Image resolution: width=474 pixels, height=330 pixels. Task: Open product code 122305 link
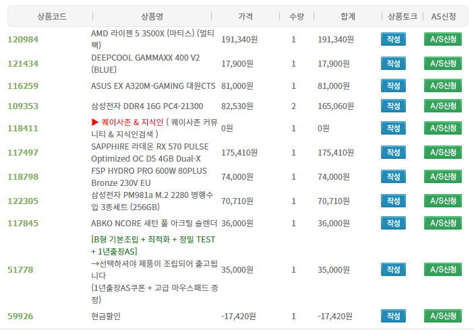23,201
